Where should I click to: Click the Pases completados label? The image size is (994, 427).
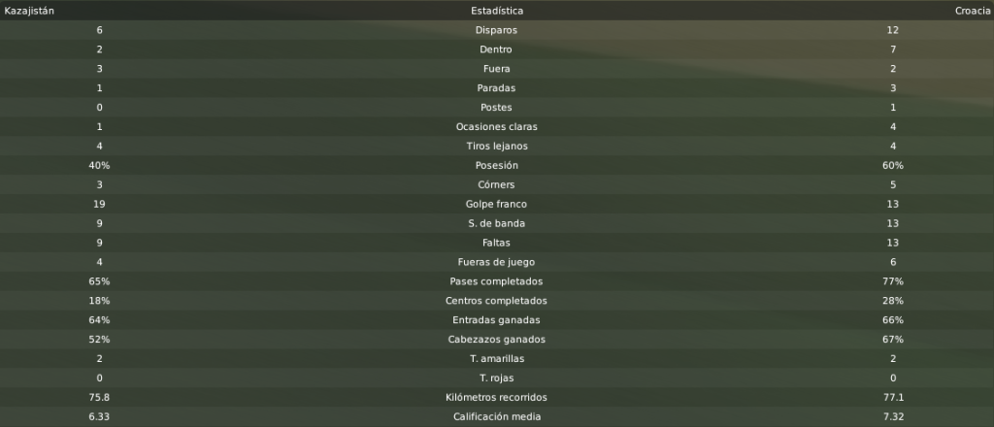[496, 281]
